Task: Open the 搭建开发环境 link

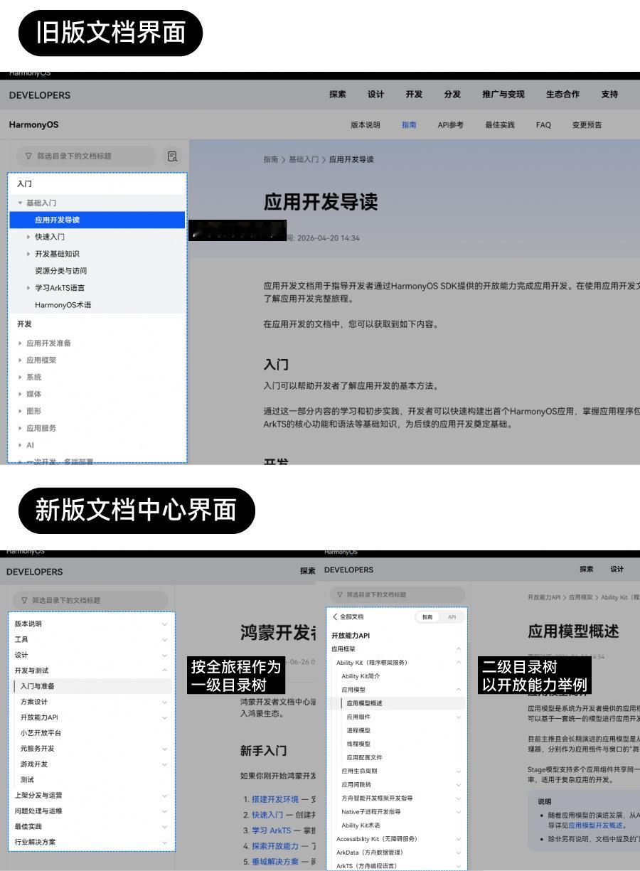Action: click(275, 799)
